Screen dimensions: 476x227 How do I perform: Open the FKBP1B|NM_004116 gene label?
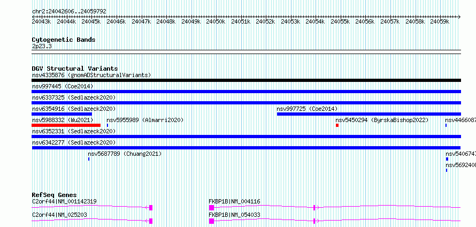(234, 201)
